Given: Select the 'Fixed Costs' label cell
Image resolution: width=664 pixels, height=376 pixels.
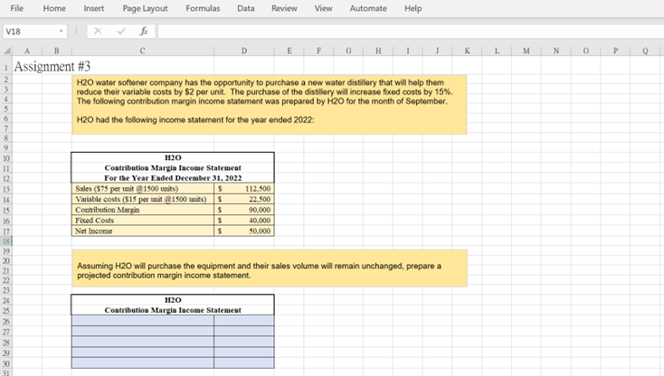Looking at the screenshot, I should [x=143, y=221].
